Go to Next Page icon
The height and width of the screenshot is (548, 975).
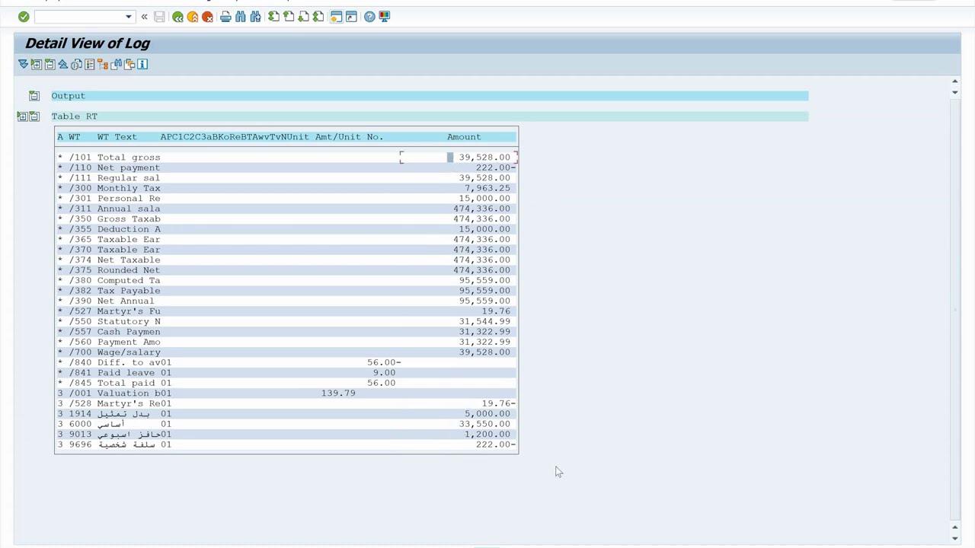[303, 17]
